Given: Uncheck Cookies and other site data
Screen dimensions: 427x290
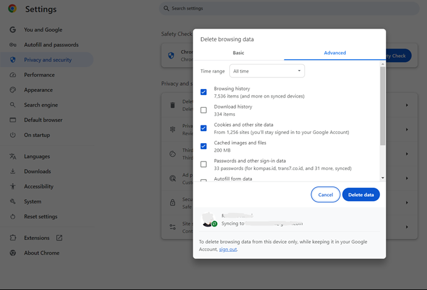Looking at the screenshot, I should [x=203, y=128].
